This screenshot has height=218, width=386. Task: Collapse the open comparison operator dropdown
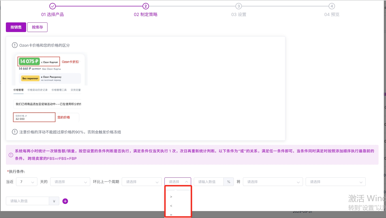[x=178, y=182]
